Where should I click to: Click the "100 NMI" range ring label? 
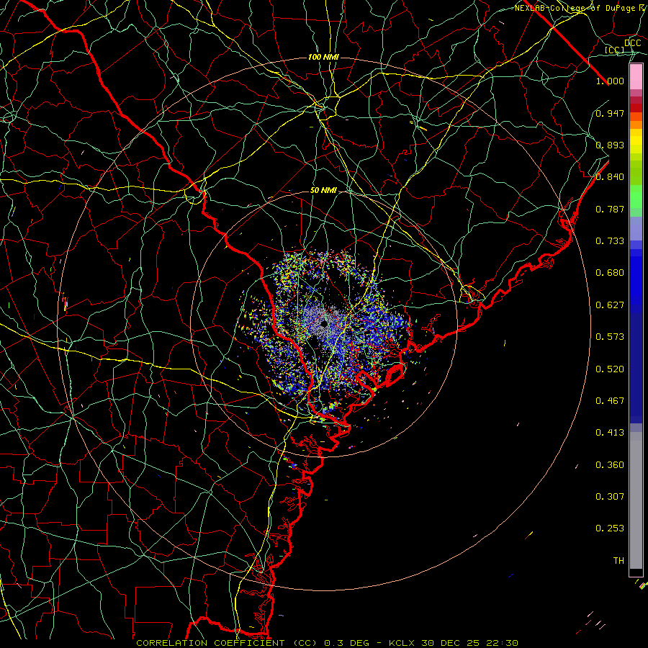coord(323,57)
